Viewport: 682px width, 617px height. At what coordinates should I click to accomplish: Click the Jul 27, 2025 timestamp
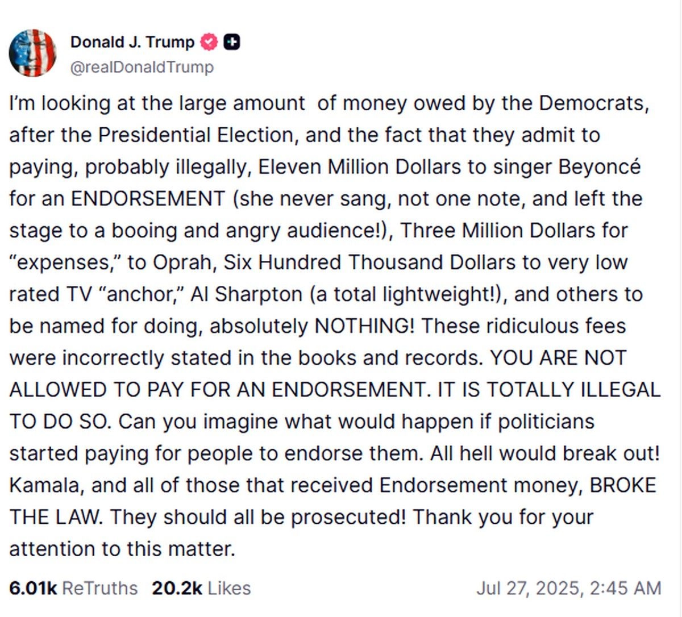(x=568, y=588)
